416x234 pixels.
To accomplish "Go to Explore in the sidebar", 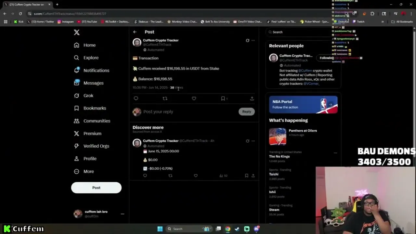I will pos(86,58).
